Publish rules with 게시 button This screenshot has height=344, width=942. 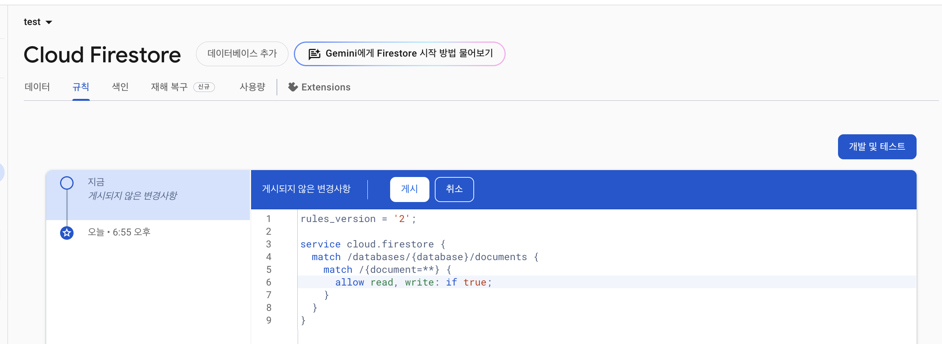pos(409,189)
